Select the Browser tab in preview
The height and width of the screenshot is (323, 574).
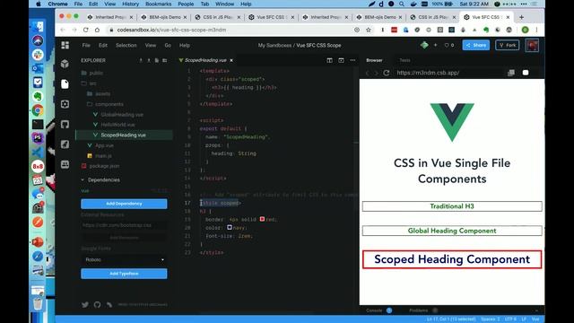pyautogui.click(x=374, y=60)
